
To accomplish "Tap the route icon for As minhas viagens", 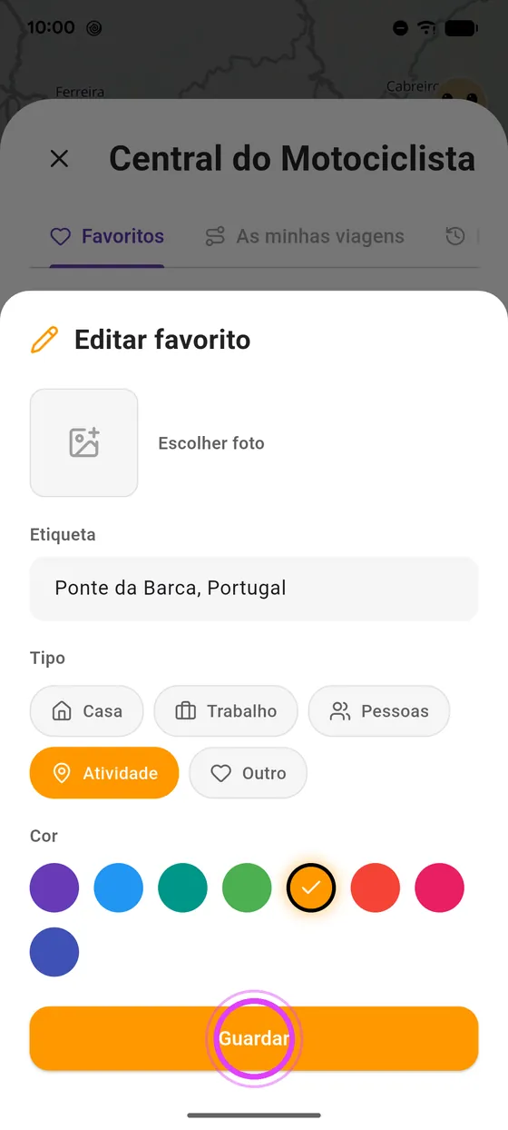I will tap(215, 236).
